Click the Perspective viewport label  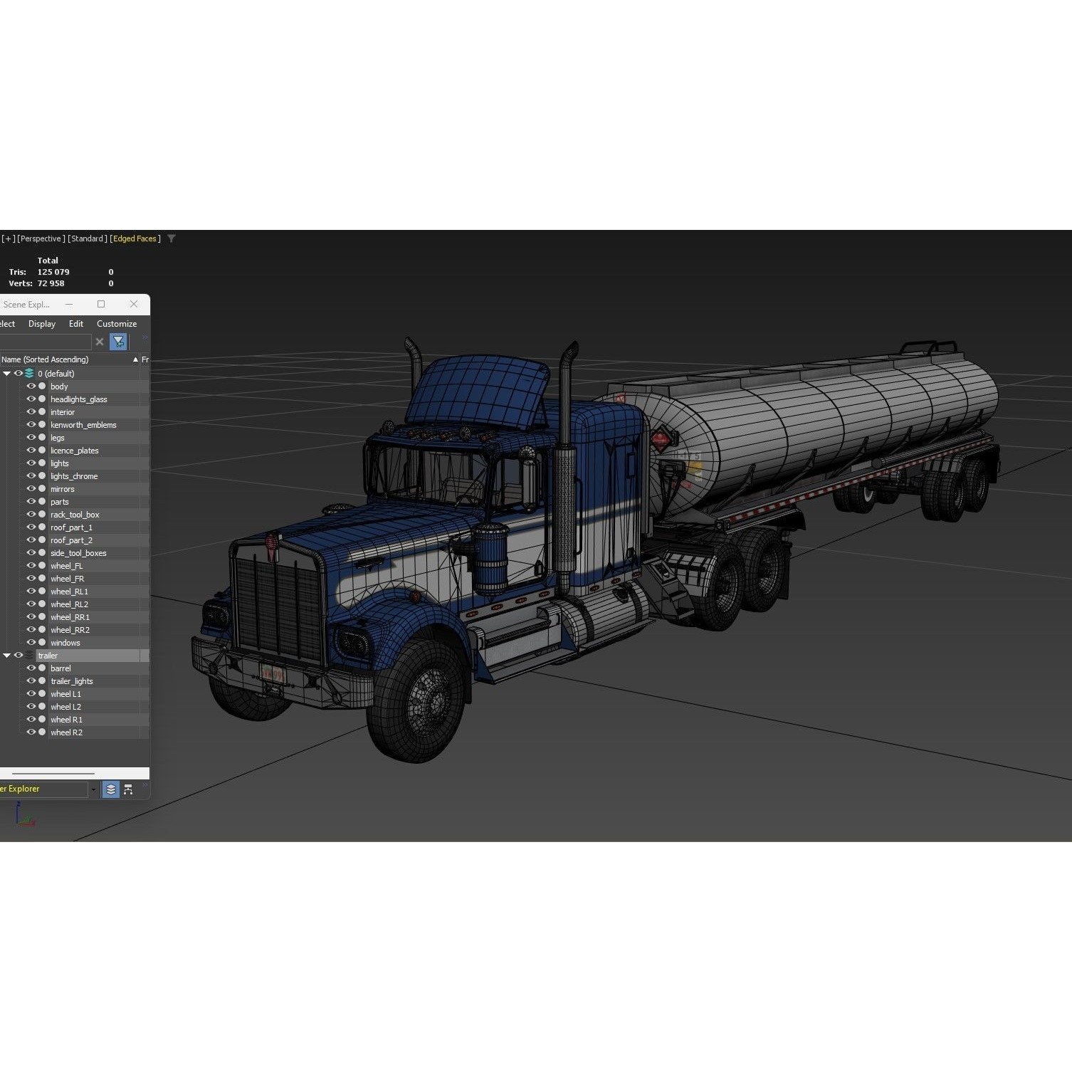coord(39,238)
